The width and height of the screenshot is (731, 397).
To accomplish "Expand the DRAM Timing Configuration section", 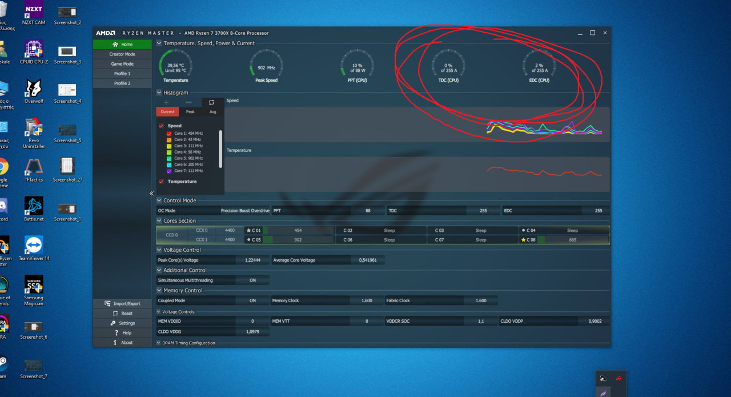I will coord(159,343).
